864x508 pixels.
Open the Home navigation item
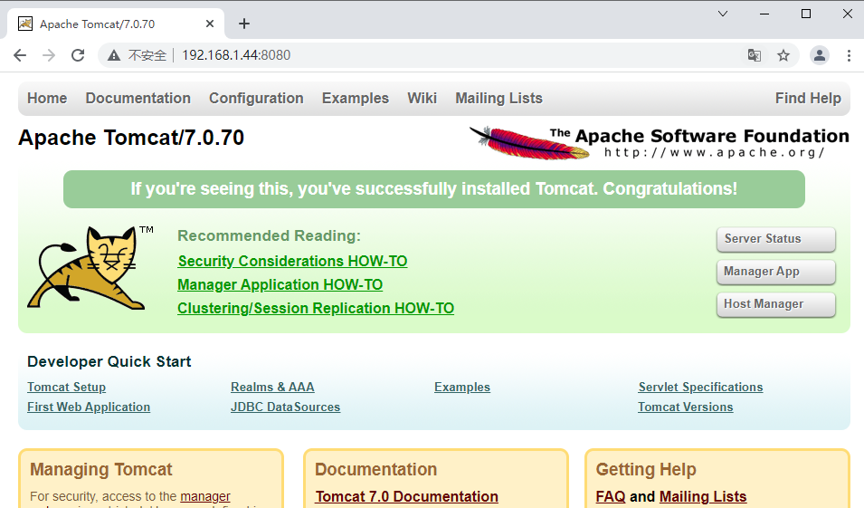(x=47, y=98)
